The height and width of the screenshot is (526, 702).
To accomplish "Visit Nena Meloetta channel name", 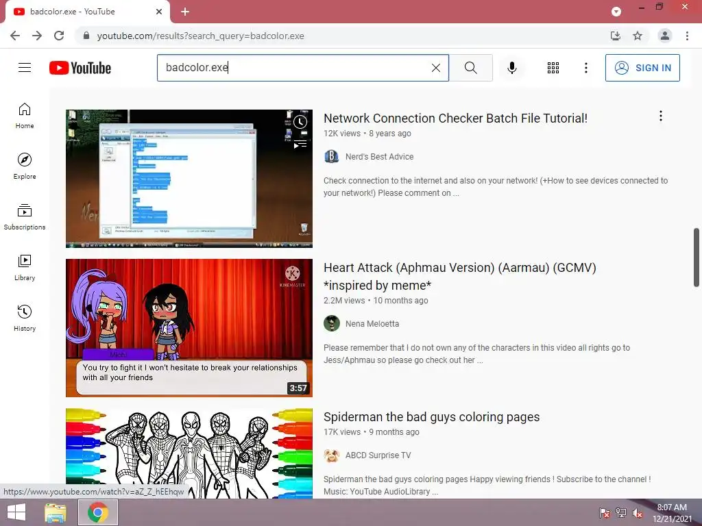I will pos(372,323).
